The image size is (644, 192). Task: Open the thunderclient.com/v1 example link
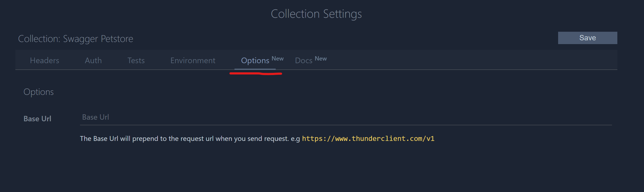[x=368, y=139]
